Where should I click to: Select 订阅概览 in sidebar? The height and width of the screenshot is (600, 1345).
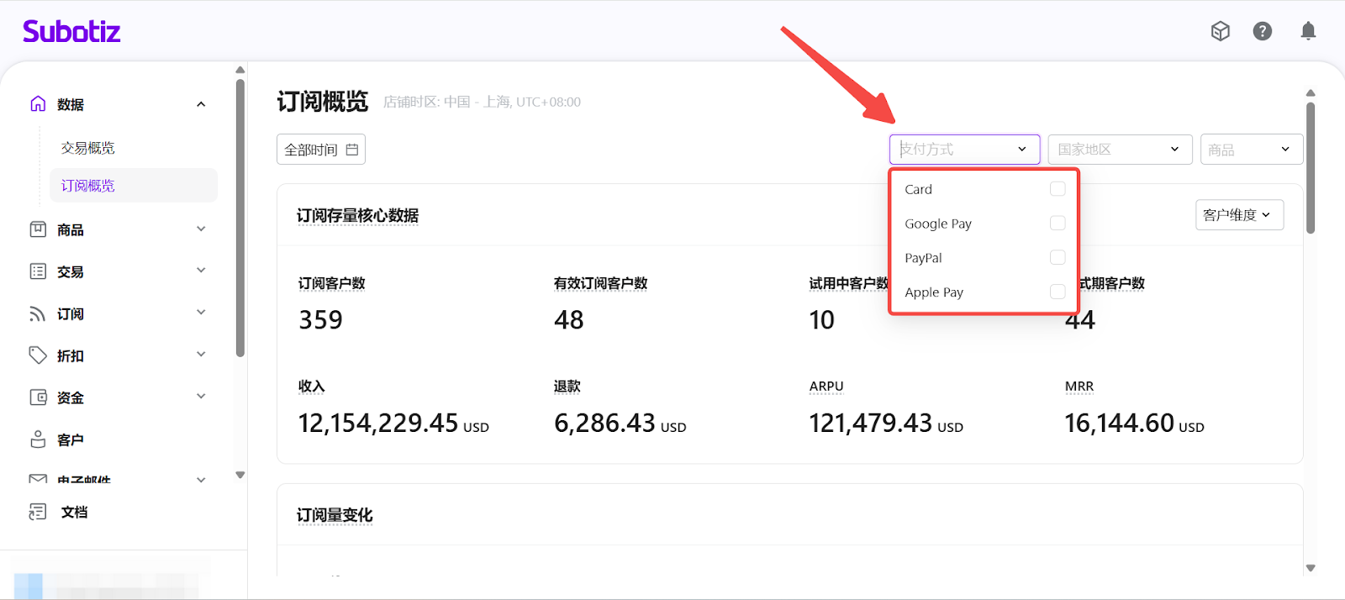pyautogui.click(x=88, y=186)
